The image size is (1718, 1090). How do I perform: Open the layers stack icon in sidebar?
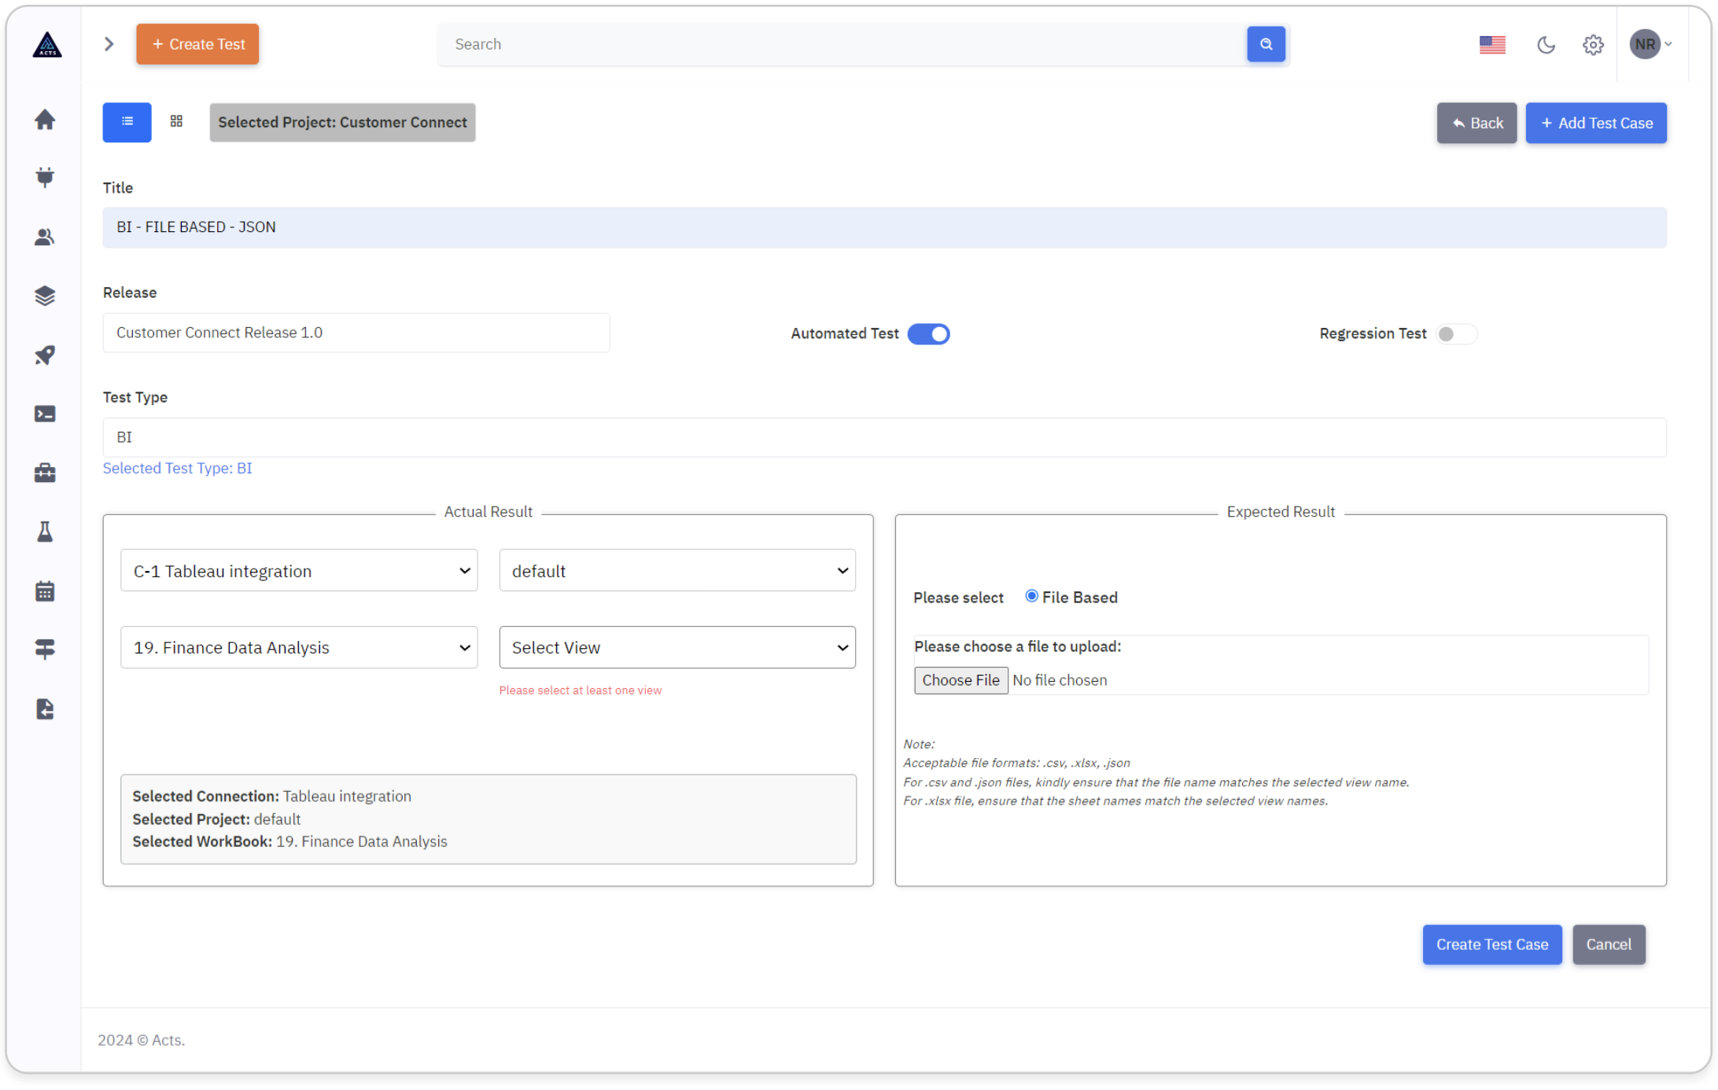pos(45,296)
